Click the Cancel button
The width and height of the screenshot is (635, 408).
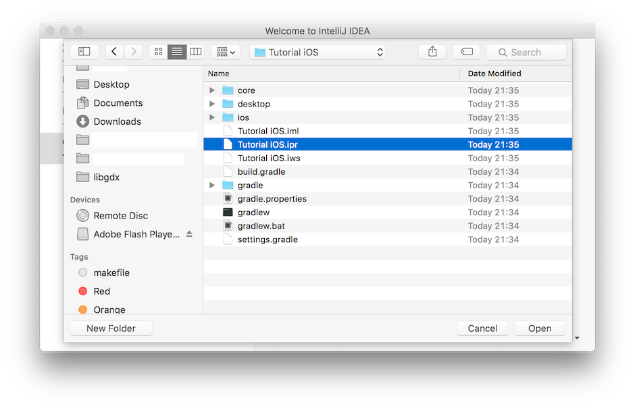pos(483,328)
